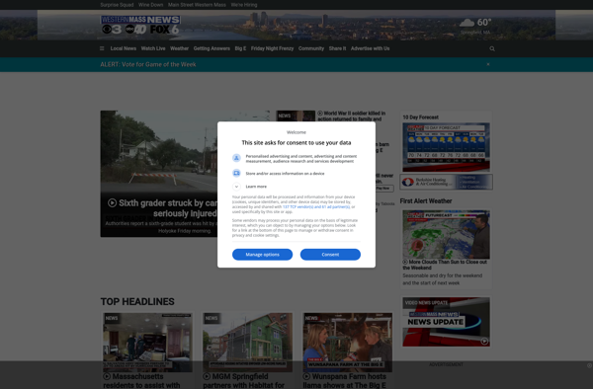Click the store information device icon
This screenshot has width=593, height=389.
pos(236,173)
